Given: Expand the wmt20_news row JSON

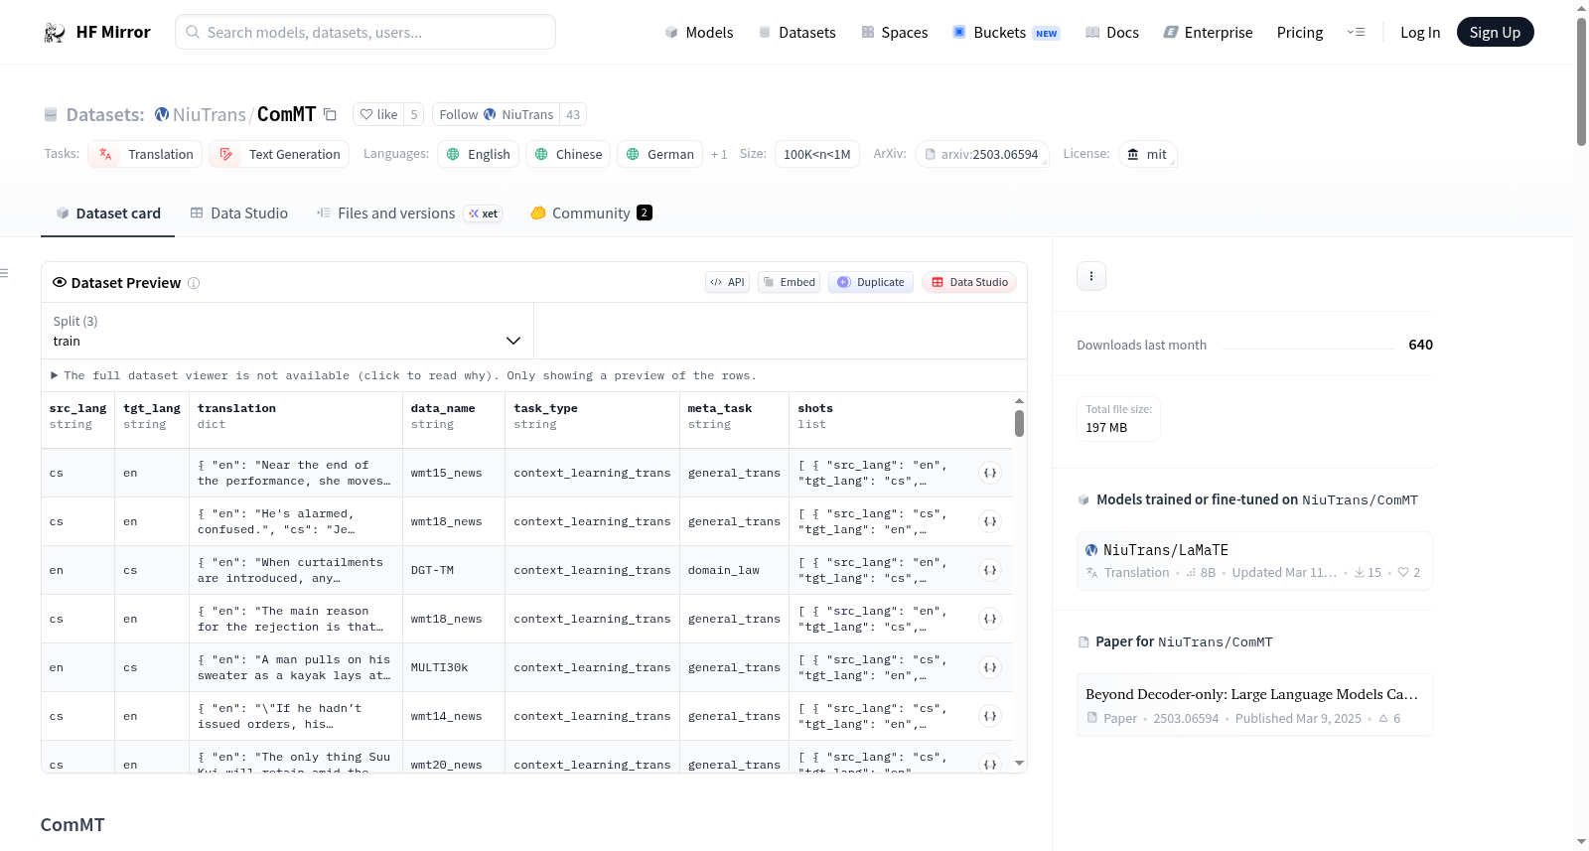Looking at the screenshot, I should click(990, 764).
